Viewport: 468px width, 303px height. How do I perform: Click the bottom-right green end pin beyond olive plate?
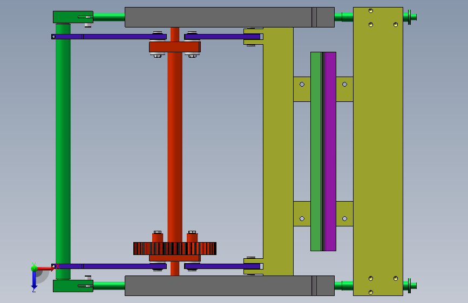pyautogui.click(x=410, y=286)
